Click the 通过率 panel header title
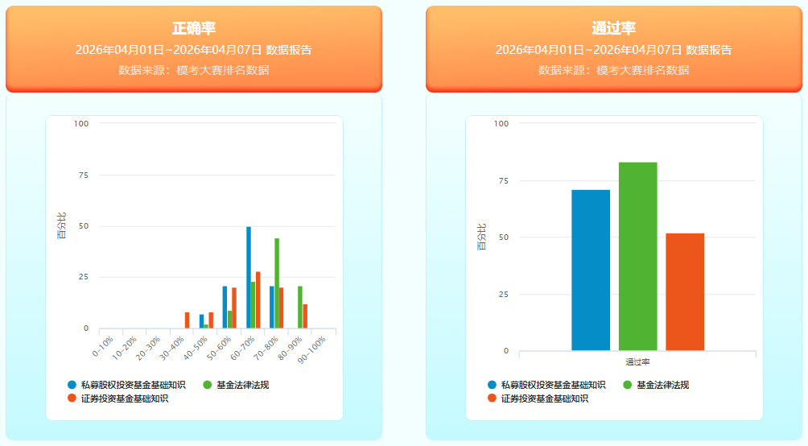808x446 pixels. (614, 28)
